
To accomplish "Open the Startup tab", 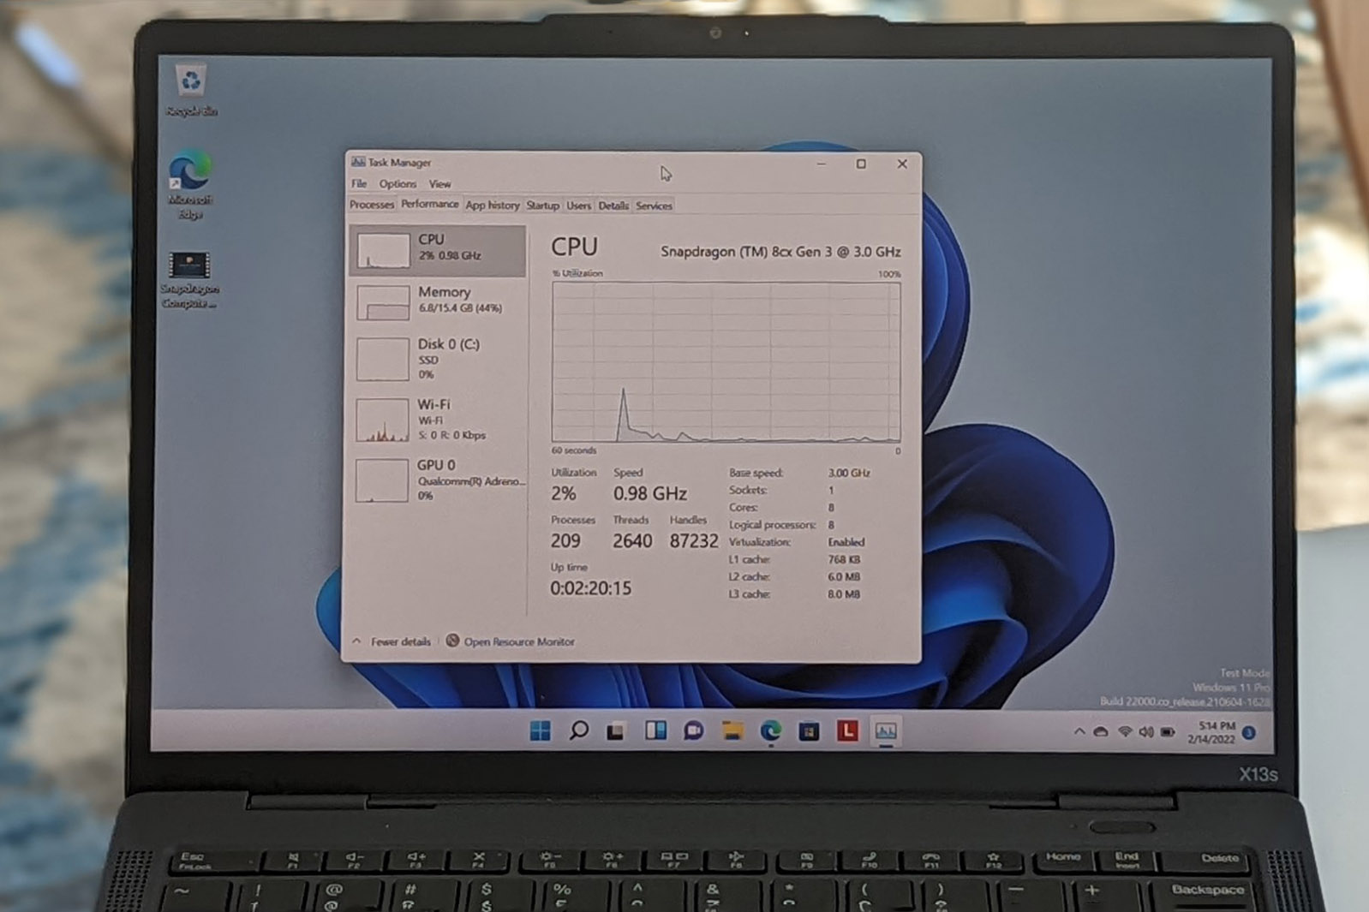I will pos(542,205).
